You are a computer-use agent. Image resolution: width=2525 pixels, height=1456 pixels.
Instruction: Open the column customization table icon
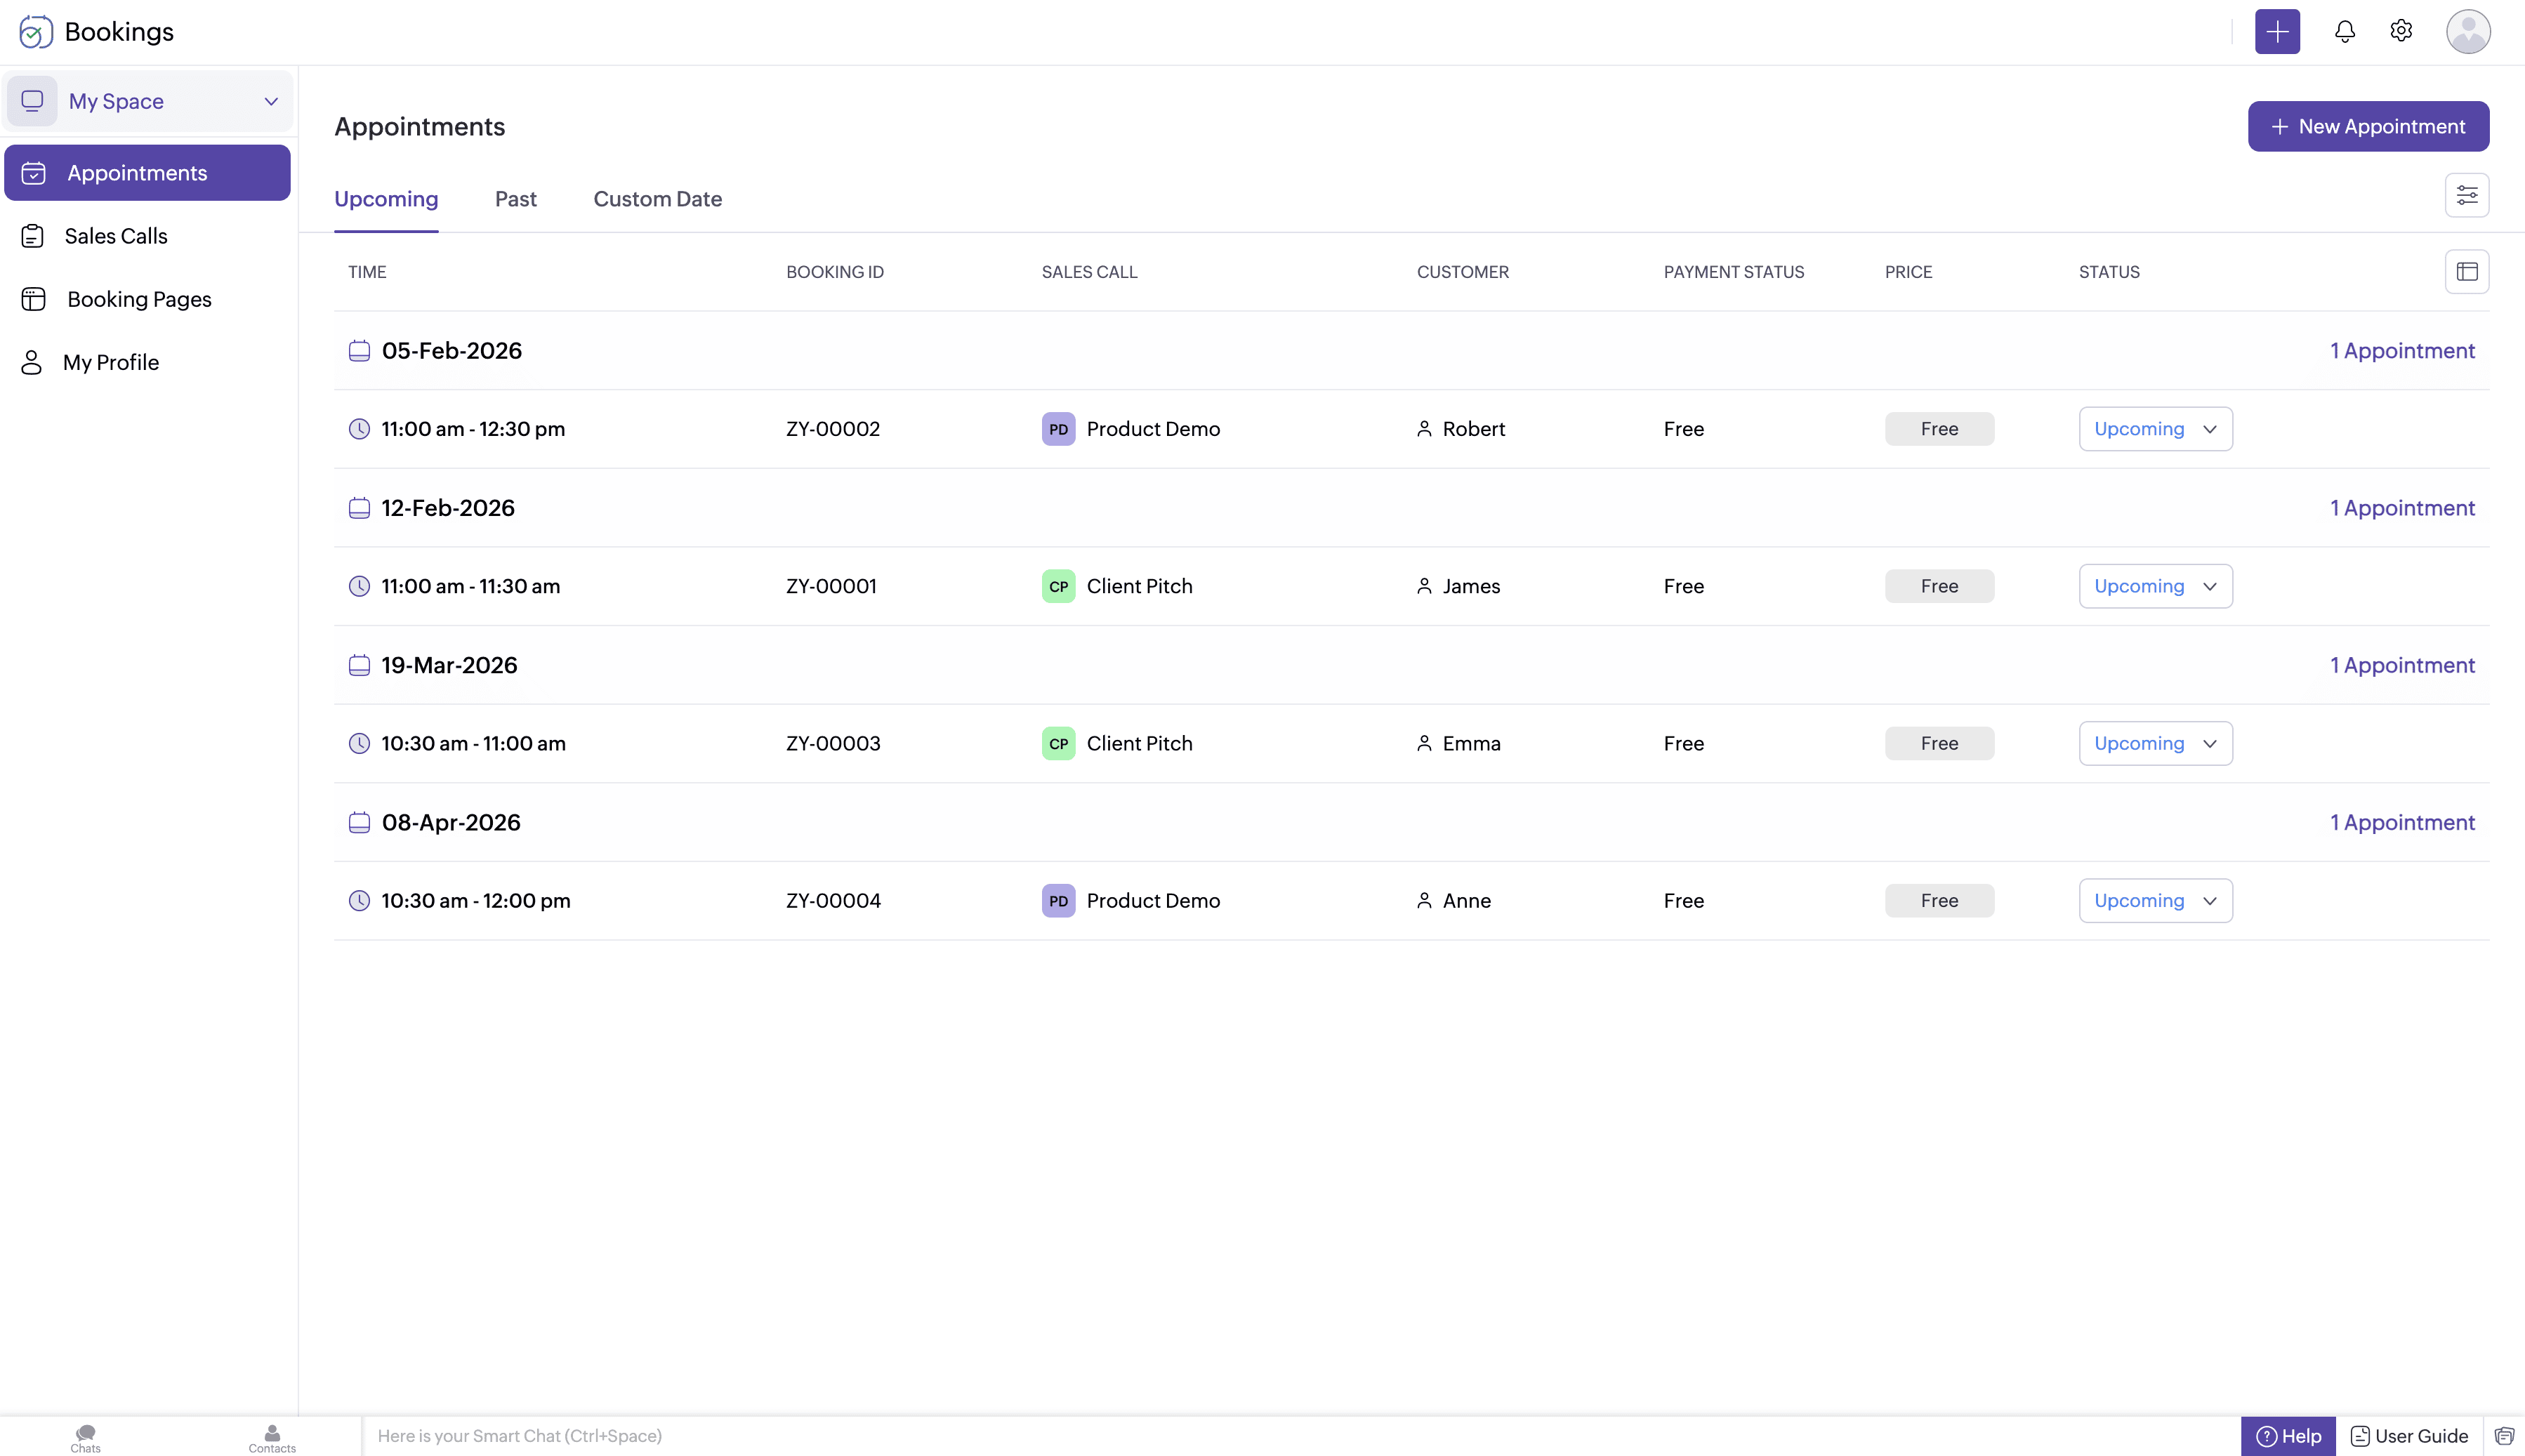pos(2466,272)
